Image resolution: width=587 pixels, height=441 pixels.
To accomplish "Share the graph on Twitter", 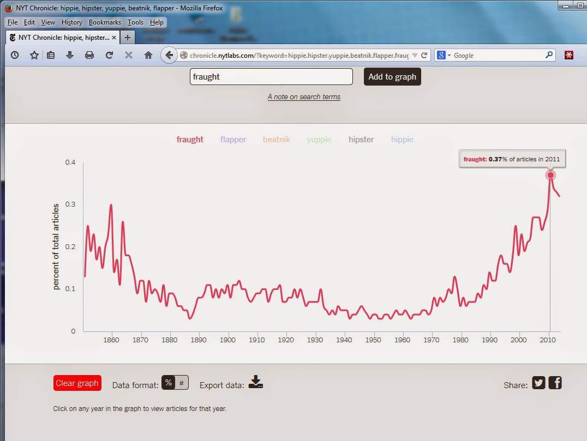I will pyautogui.click(x=538, y=383).
